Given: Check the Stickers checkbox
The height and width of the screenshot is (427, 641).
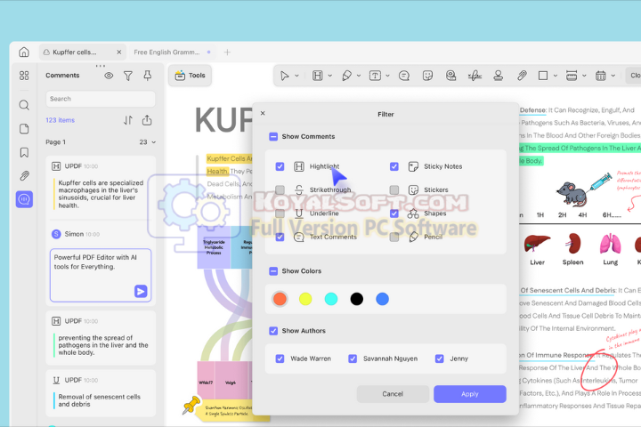Looking at the screenshot, I should click(x=394, y=189).
